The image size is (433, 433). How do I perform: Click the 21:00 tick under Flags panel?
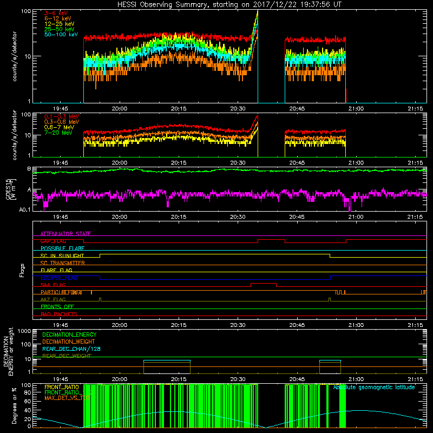coord(356,325)
